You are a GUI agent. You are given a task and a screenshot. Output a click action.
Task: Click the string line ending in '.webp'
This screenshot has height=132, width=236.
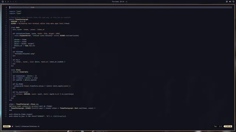(x=25, y=54)
